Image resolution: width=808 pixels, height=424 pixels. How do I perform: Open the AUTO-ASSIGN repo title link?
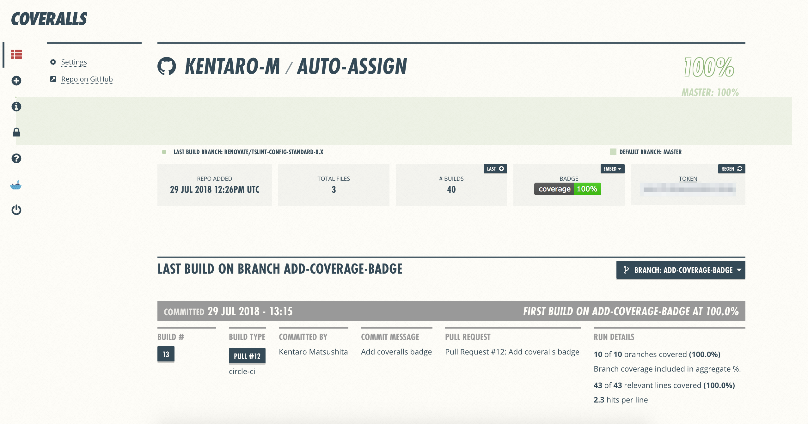pyautogui.click(x=352, y=66)
